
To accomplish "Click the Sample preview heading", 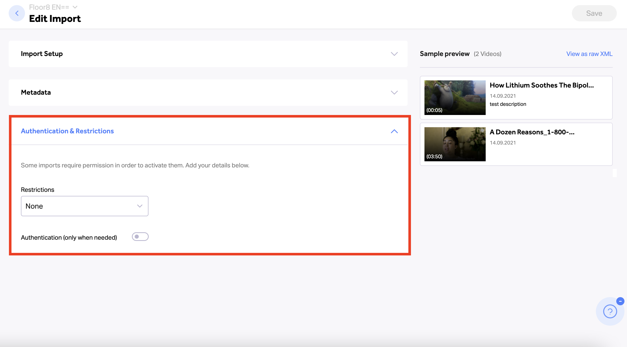I will [445, 54].
